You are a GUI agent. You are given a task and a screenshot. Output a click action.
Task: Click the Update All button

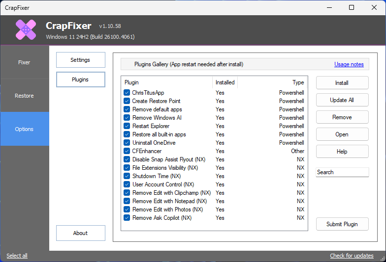coord(342,100)
